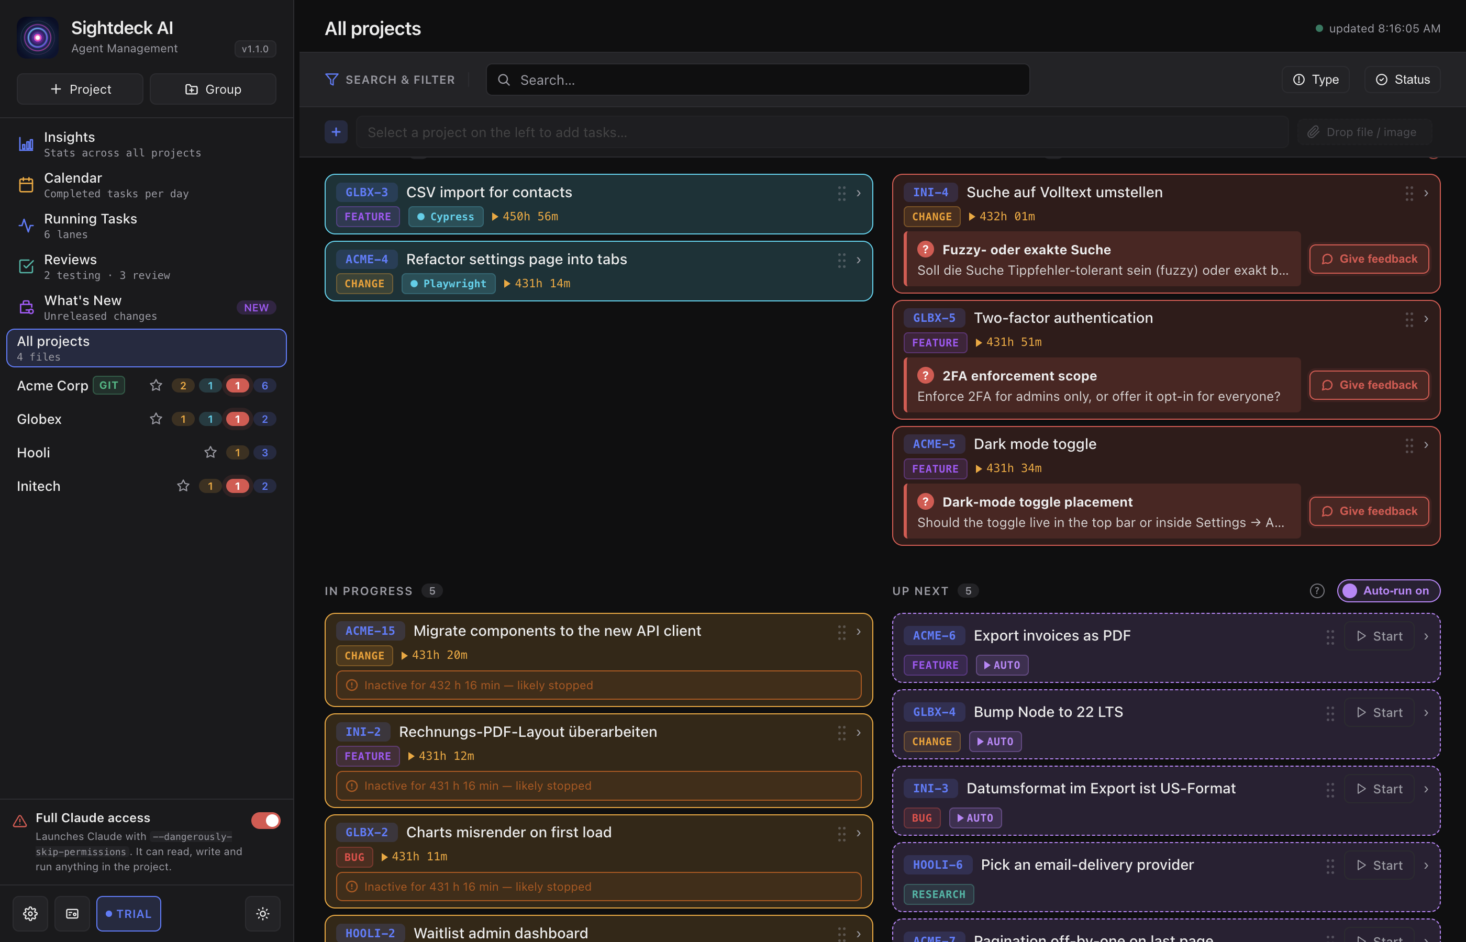The height and width of the screenshot is (942, 1466).
Task: Grab drag handle on GLBX-2 card
Action: click(x=842, y=834)
